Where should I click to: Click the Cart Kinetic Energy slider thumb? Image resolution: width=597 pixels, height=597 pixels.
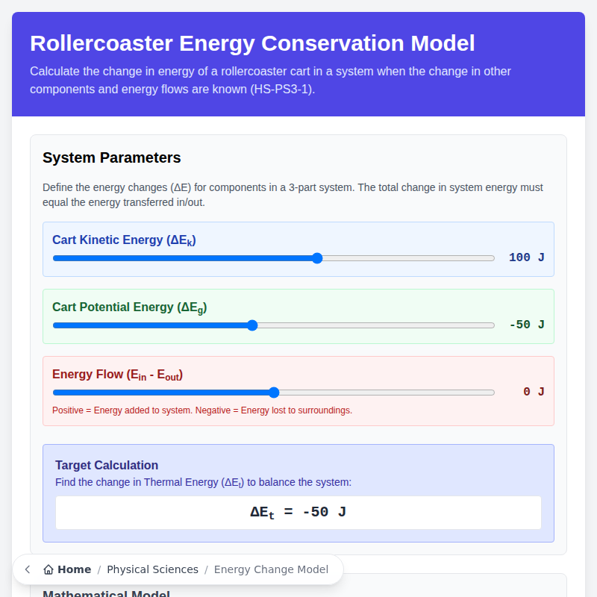(x=317, y=257)
